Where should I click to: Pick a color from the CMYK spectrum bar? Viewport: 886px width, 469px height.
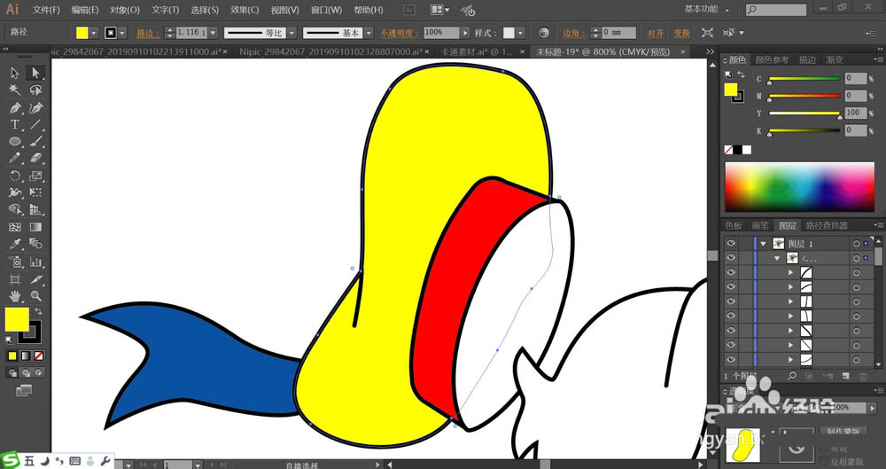tap(799, 187)
